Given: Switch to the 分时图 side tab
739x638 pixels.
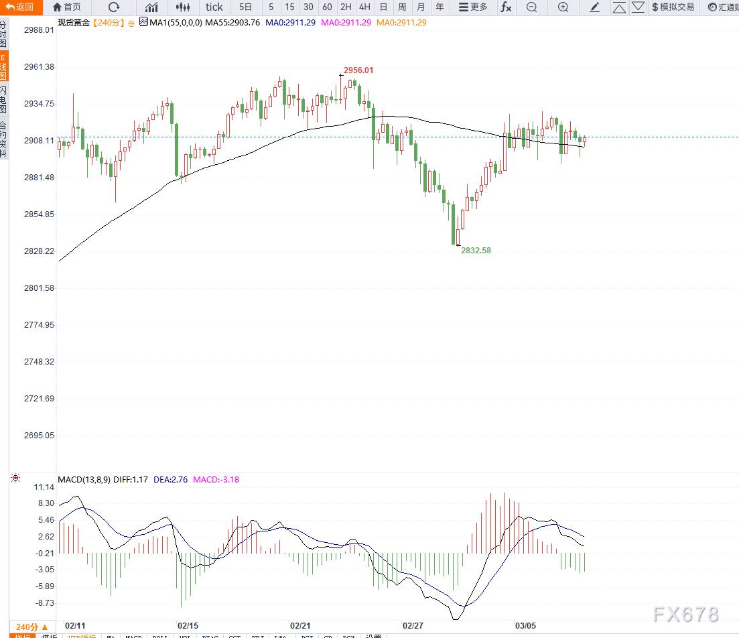Looking at the screenshot, I should coord(3,34).
